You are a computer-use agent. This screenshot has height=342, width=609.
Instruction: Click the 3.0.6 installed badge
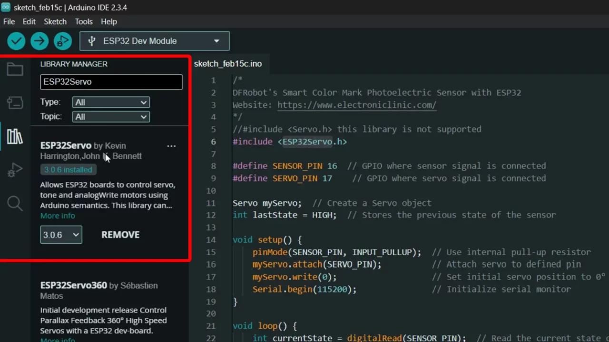69,170
